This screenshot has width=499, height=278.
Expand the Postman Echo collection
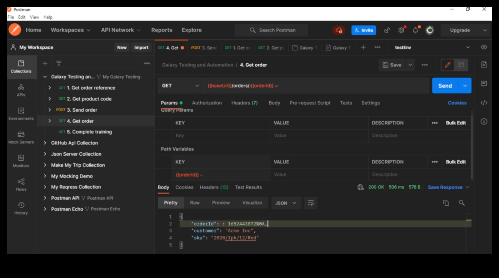coord(45,209)
